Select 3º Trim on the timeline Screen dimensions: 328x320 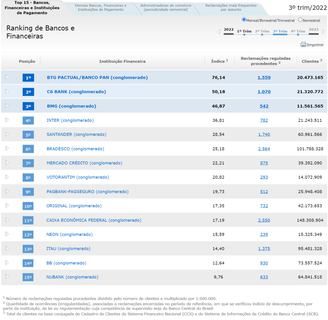pyautogui.click(x=280, y=31)
